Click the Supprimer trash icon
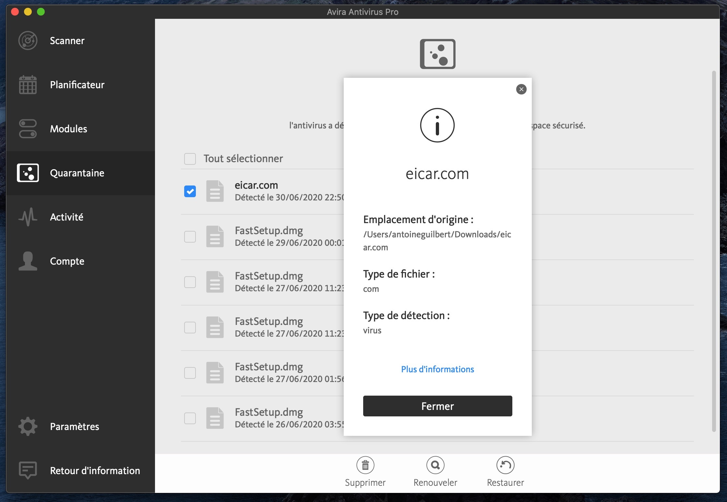 tap(365, 465)
